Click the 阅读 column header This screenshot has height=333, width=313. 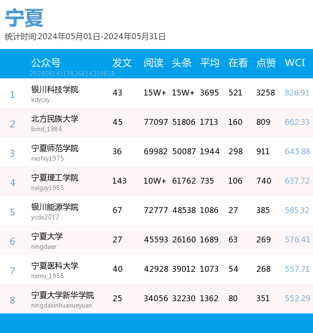[x=154, y=63]
